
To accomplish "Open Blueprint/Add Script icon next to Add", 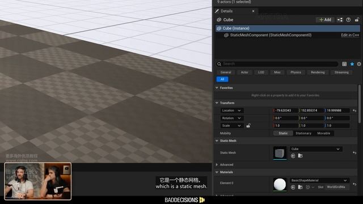I will point(340,20).
